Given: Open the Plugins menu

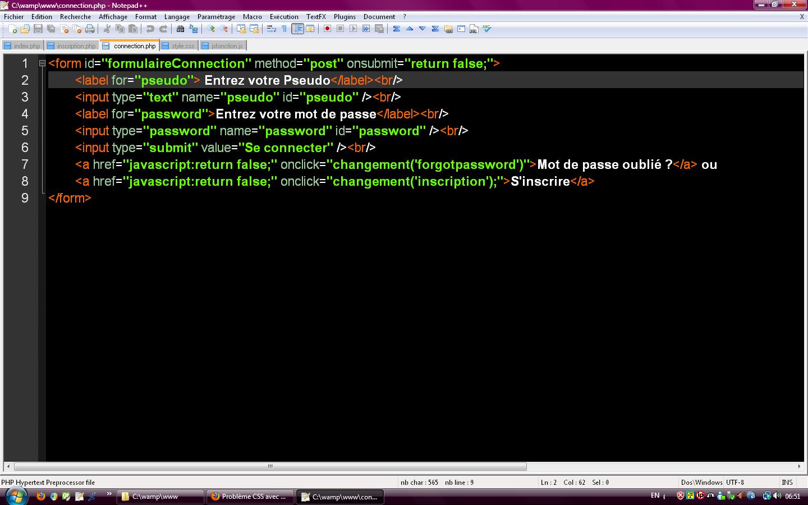Looking at the screenshot, I should point(345,17).
